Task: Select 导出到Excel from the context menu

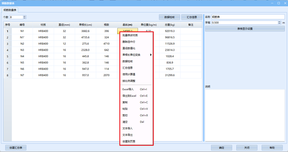Action: pos(130,96)
